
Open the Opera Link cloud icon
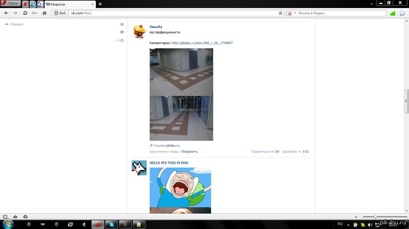click(x=15, y=217)
